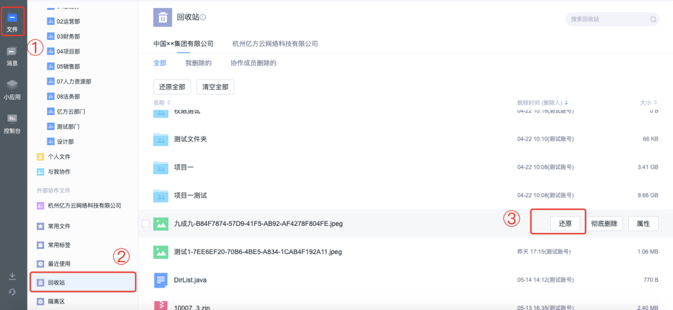Image resolution: width=673 pixels, height=310 pixels.
Task: Open the 小应用 mini-apps section
Action: (12, 90)
